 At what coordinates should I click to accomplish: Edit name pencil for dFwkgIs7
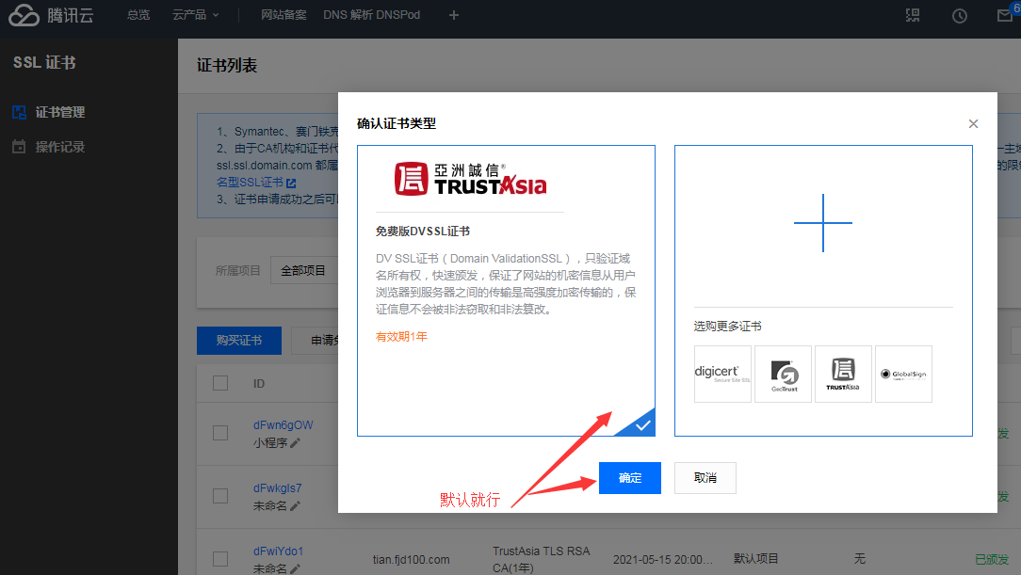point(295,506)
